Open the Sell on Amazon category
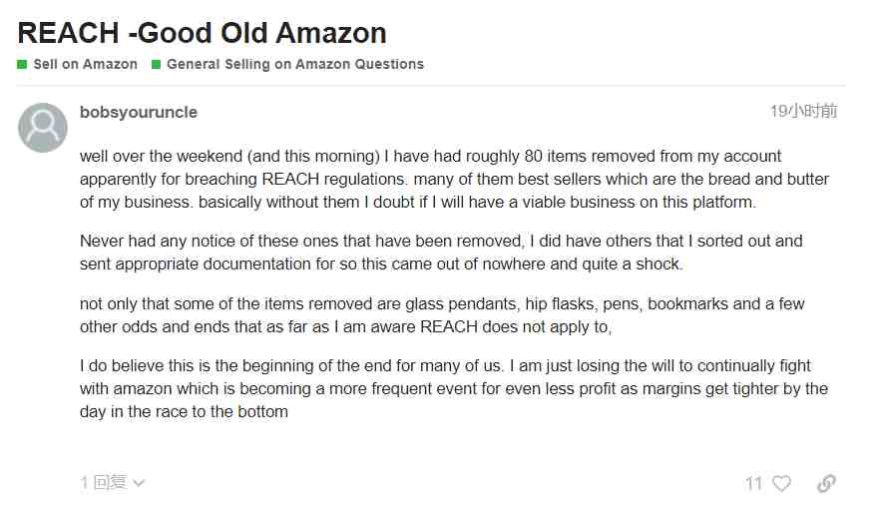The height and width of the screenshot is (524, 884). 85,64
